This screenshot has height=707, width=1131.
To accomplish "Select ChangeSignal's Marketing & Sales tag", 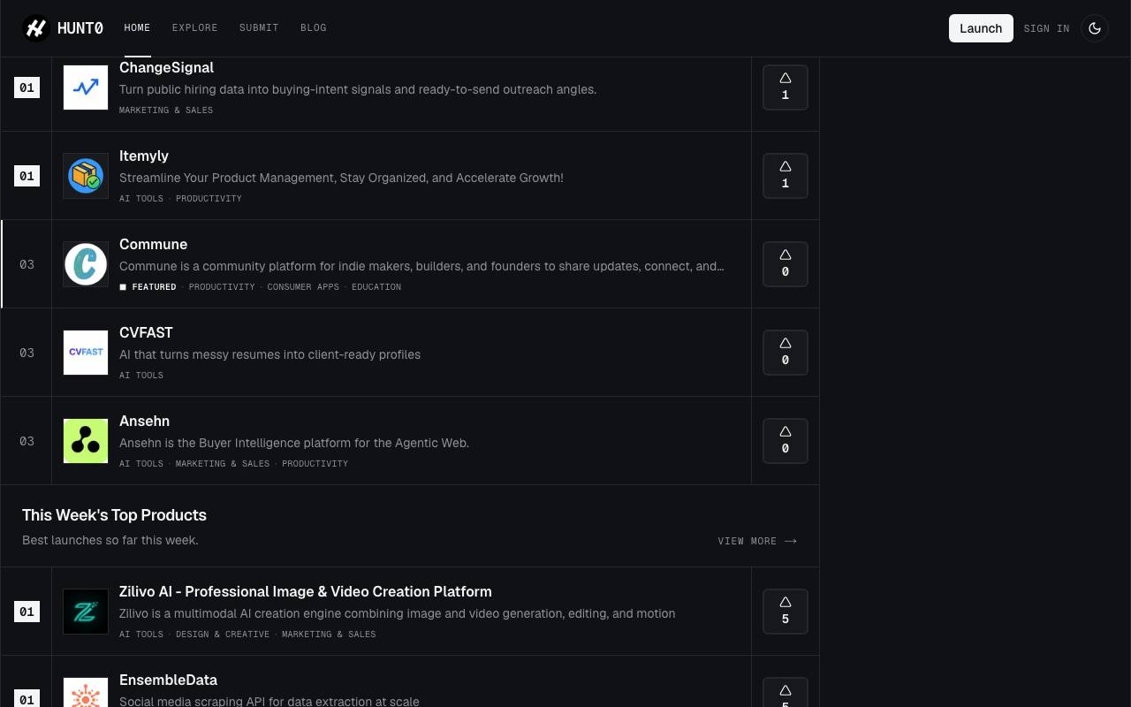I will [166, 110].
